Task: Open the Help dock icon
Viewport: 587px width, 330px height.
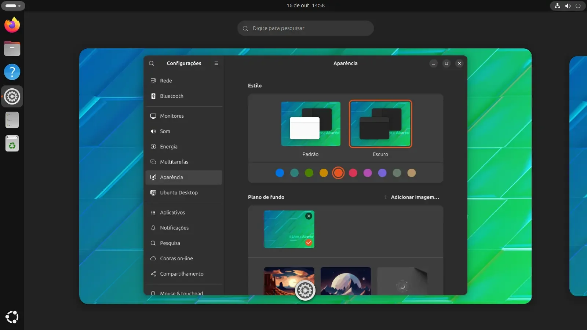Action: click(x=12, y=72)
